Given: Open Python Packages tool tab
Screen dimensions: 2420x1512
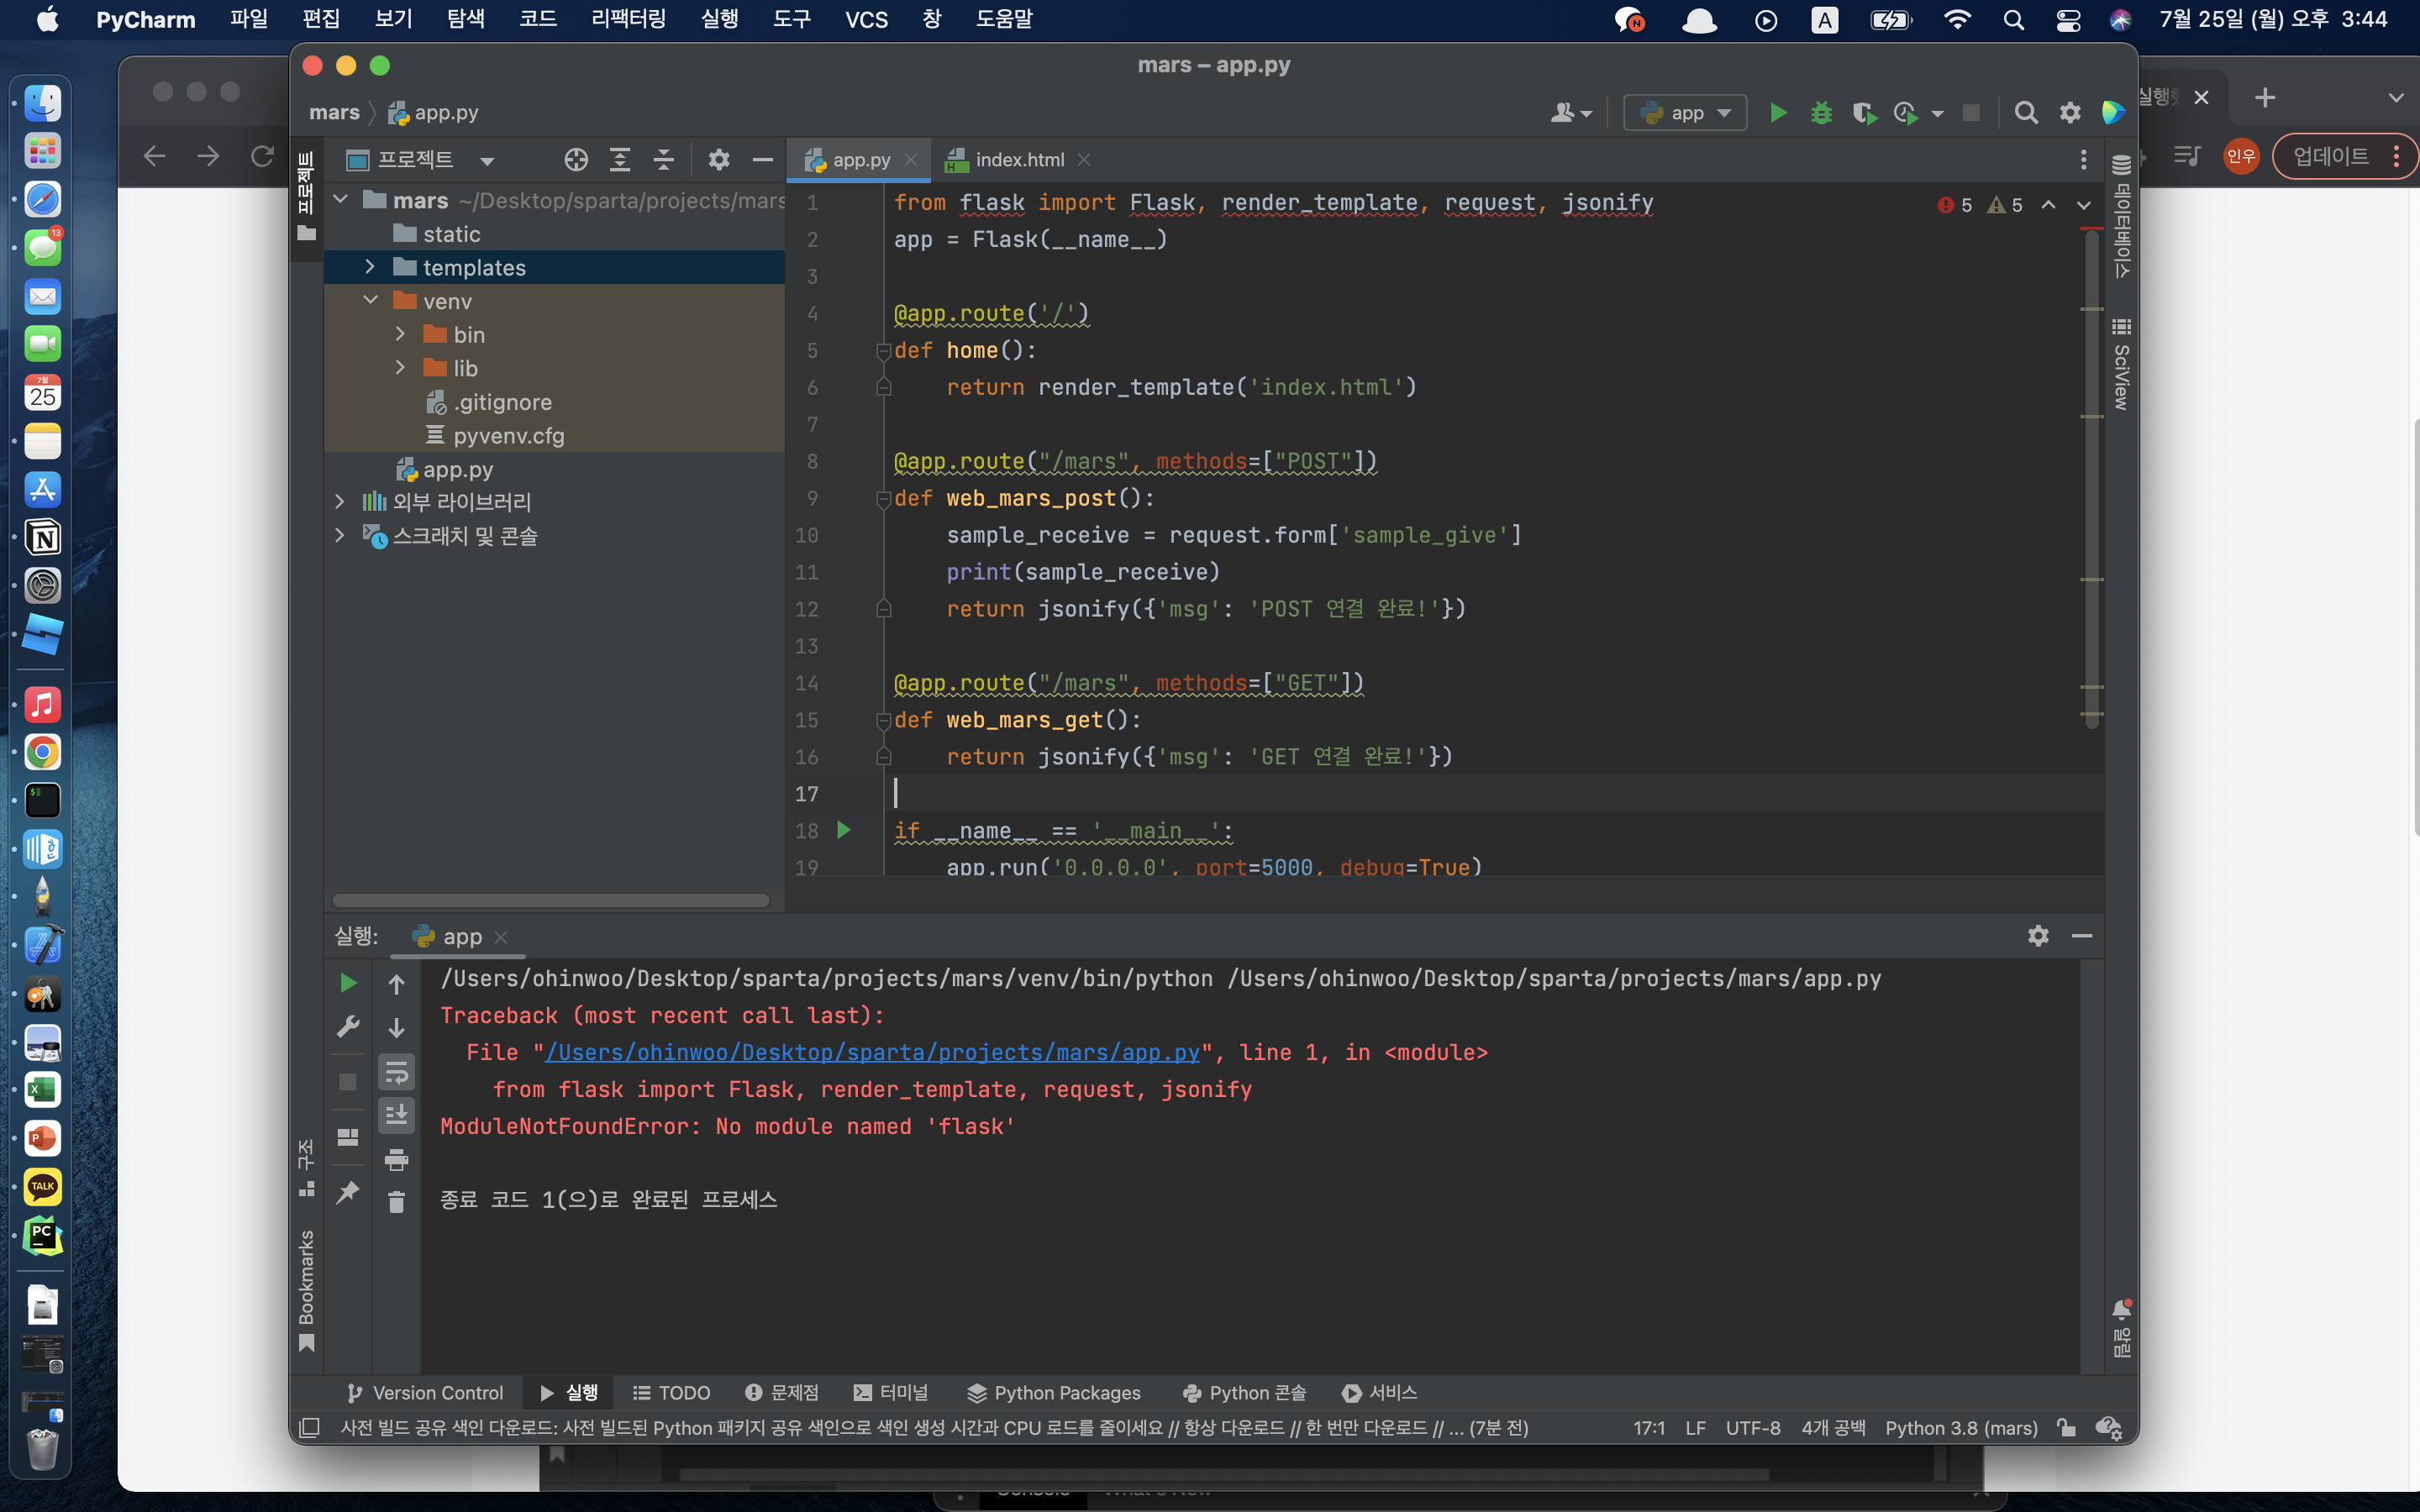Looking at the screenshot, I should pos(1054,1393).
